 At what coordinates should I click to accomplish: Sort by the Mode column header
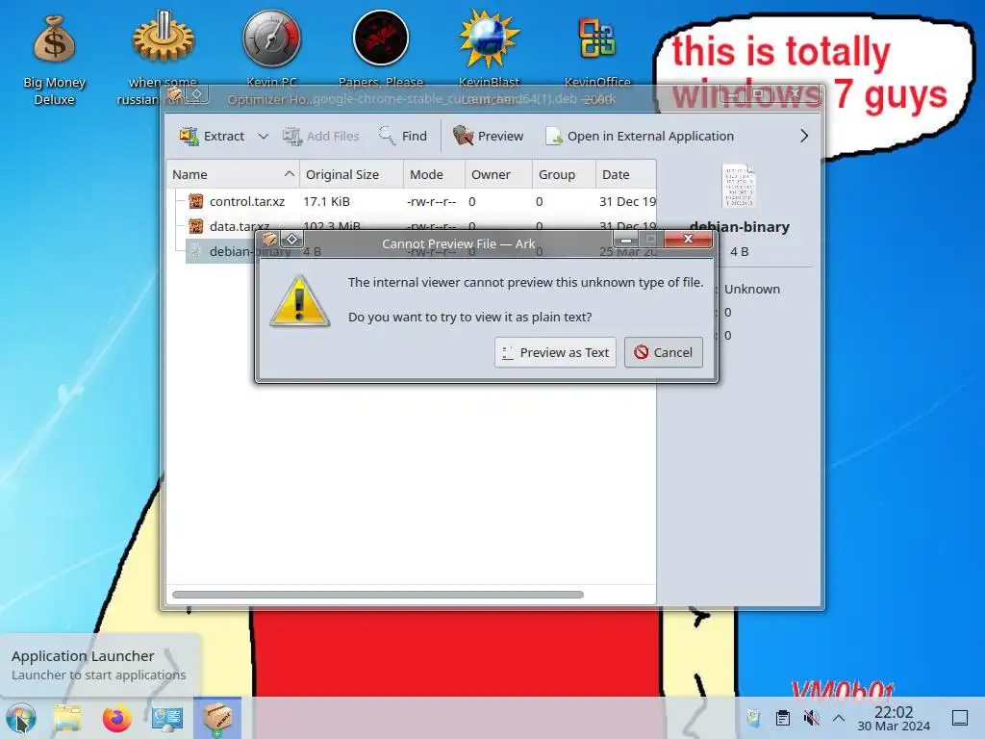(434, 175)
